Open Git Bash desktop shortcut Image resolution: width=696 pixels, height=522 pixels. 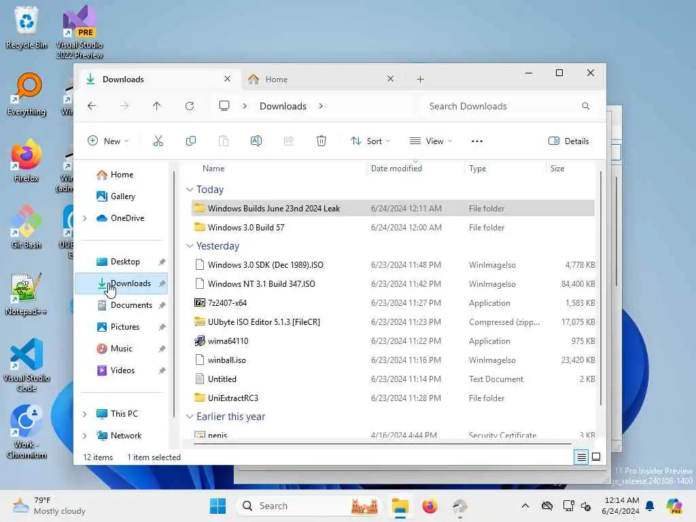27,227
